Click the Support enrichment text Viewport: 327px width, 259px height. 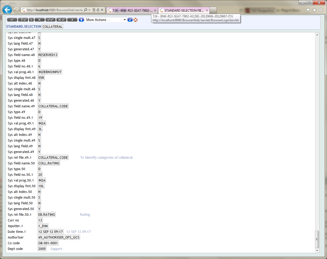click(x=56, y=249)
